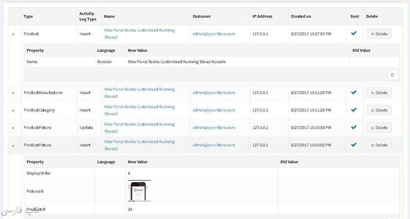Refresh the Product property details grid

pos(392,75)
